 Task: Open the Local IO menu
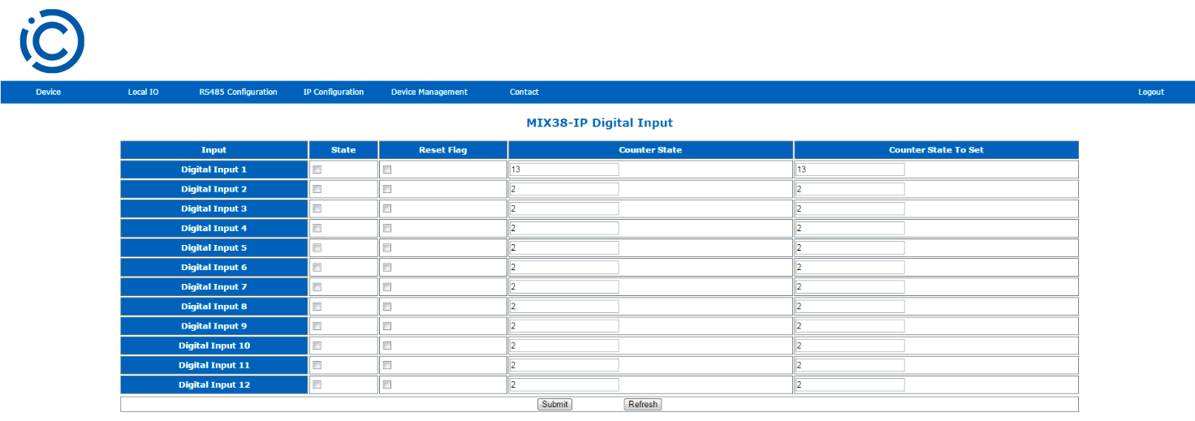coord(143,92)
